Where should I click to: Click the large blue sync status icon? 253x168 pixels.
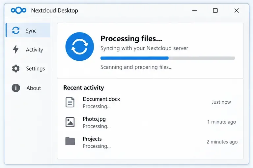point(79,47)
